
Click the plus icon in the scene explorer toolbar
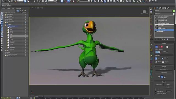[25, 10]
